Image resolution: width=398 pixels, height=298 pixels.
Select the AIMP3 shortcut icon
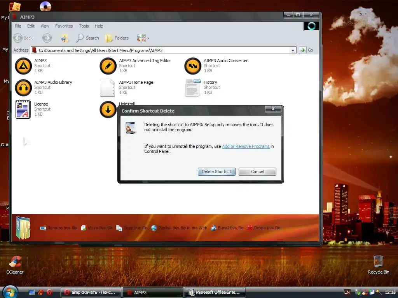click(23, 66)
